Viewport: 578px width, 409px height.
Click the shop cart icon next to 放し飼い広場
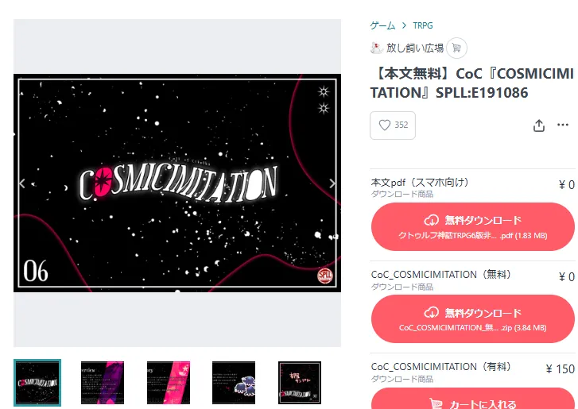pos(456,48)
